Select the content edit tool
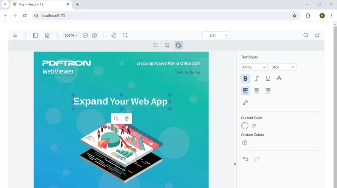The width and height of the screenshot is (337, 188). pos(179,45)
